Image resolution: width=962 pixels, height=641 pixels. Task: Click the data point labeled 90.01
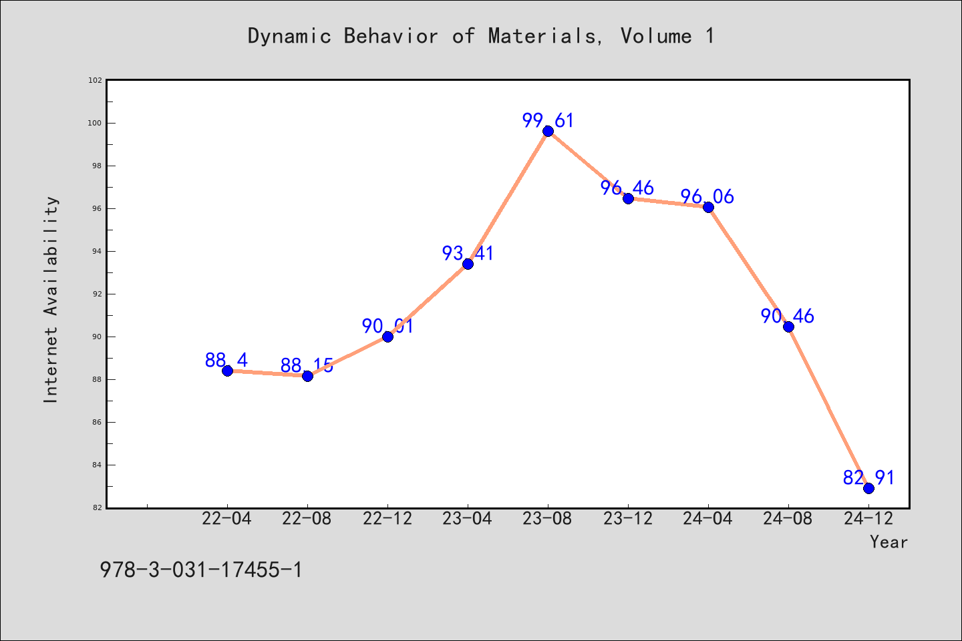click(x=387, y=337)
